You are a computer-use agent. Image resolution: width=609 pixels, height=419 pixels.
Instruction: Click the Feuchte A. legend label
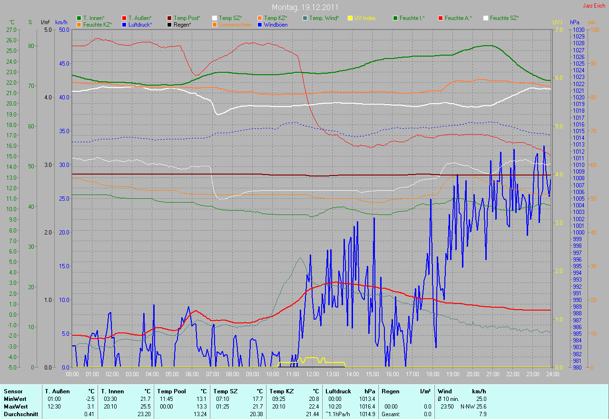(x=458, y=18)
